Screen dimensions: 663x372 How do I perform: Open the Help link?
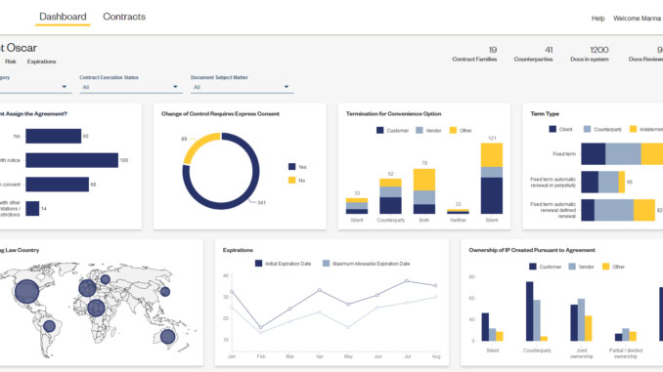[597, 19]
